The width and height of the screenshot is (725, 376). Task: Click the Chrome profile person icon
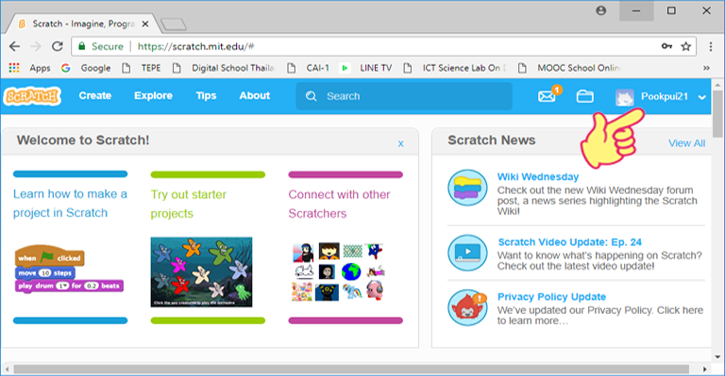click(601, 10)
